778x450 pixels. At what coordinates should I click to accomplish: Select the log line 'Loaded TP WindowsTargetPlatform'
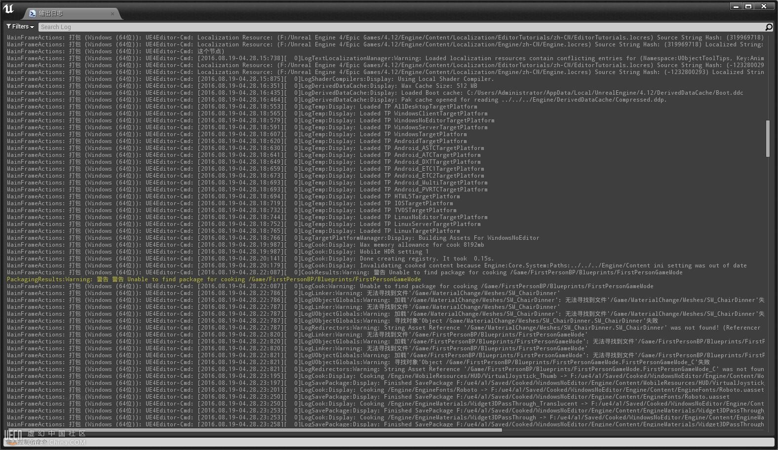click(x=236, y=134)
